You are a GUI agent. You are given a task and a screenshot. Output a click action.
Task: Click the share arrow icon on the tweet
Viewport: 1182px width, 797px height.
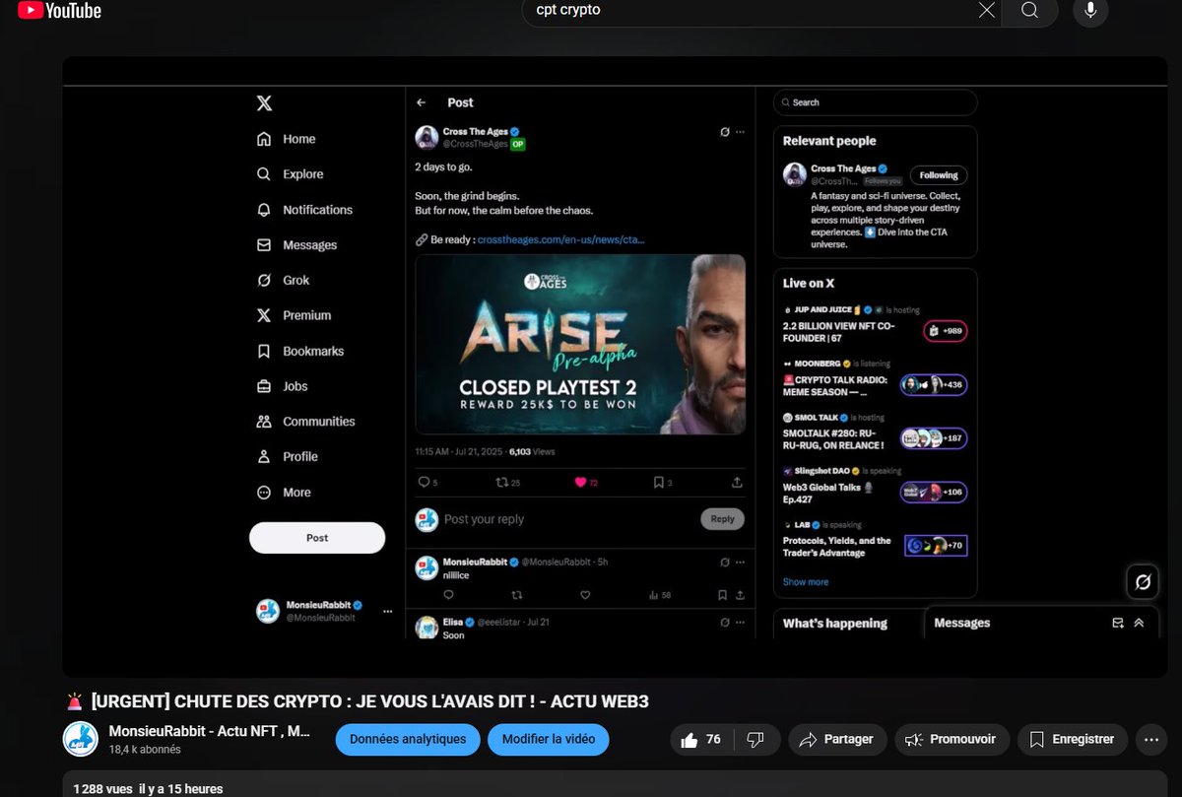[736, 482]
